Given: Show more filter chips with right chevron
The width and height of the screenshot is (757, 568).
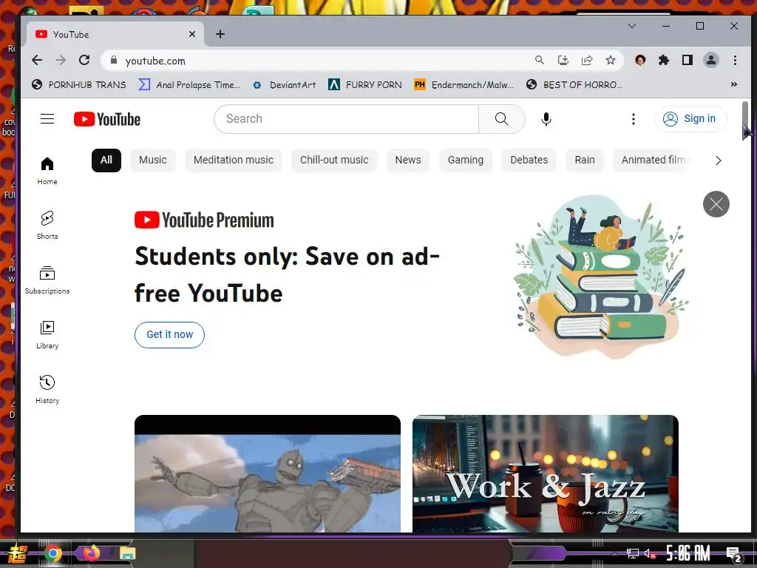Looking at the screenshot, I should tap(719, 160).
